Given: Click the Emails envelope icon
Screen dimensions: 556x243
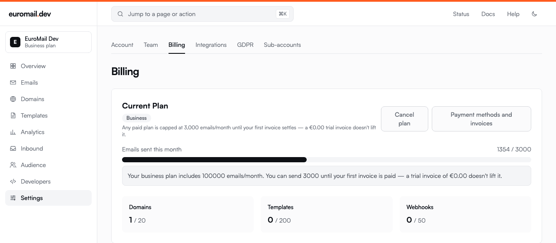Looking at the screenshot, I should [x=13, y=82].
